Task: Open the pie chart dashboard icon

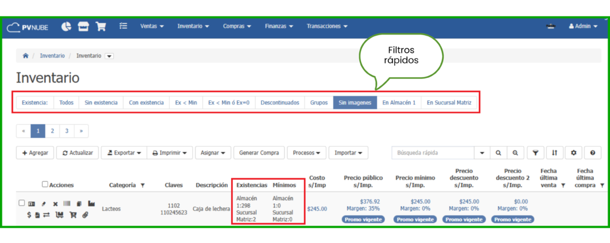Action: point(67,26)
